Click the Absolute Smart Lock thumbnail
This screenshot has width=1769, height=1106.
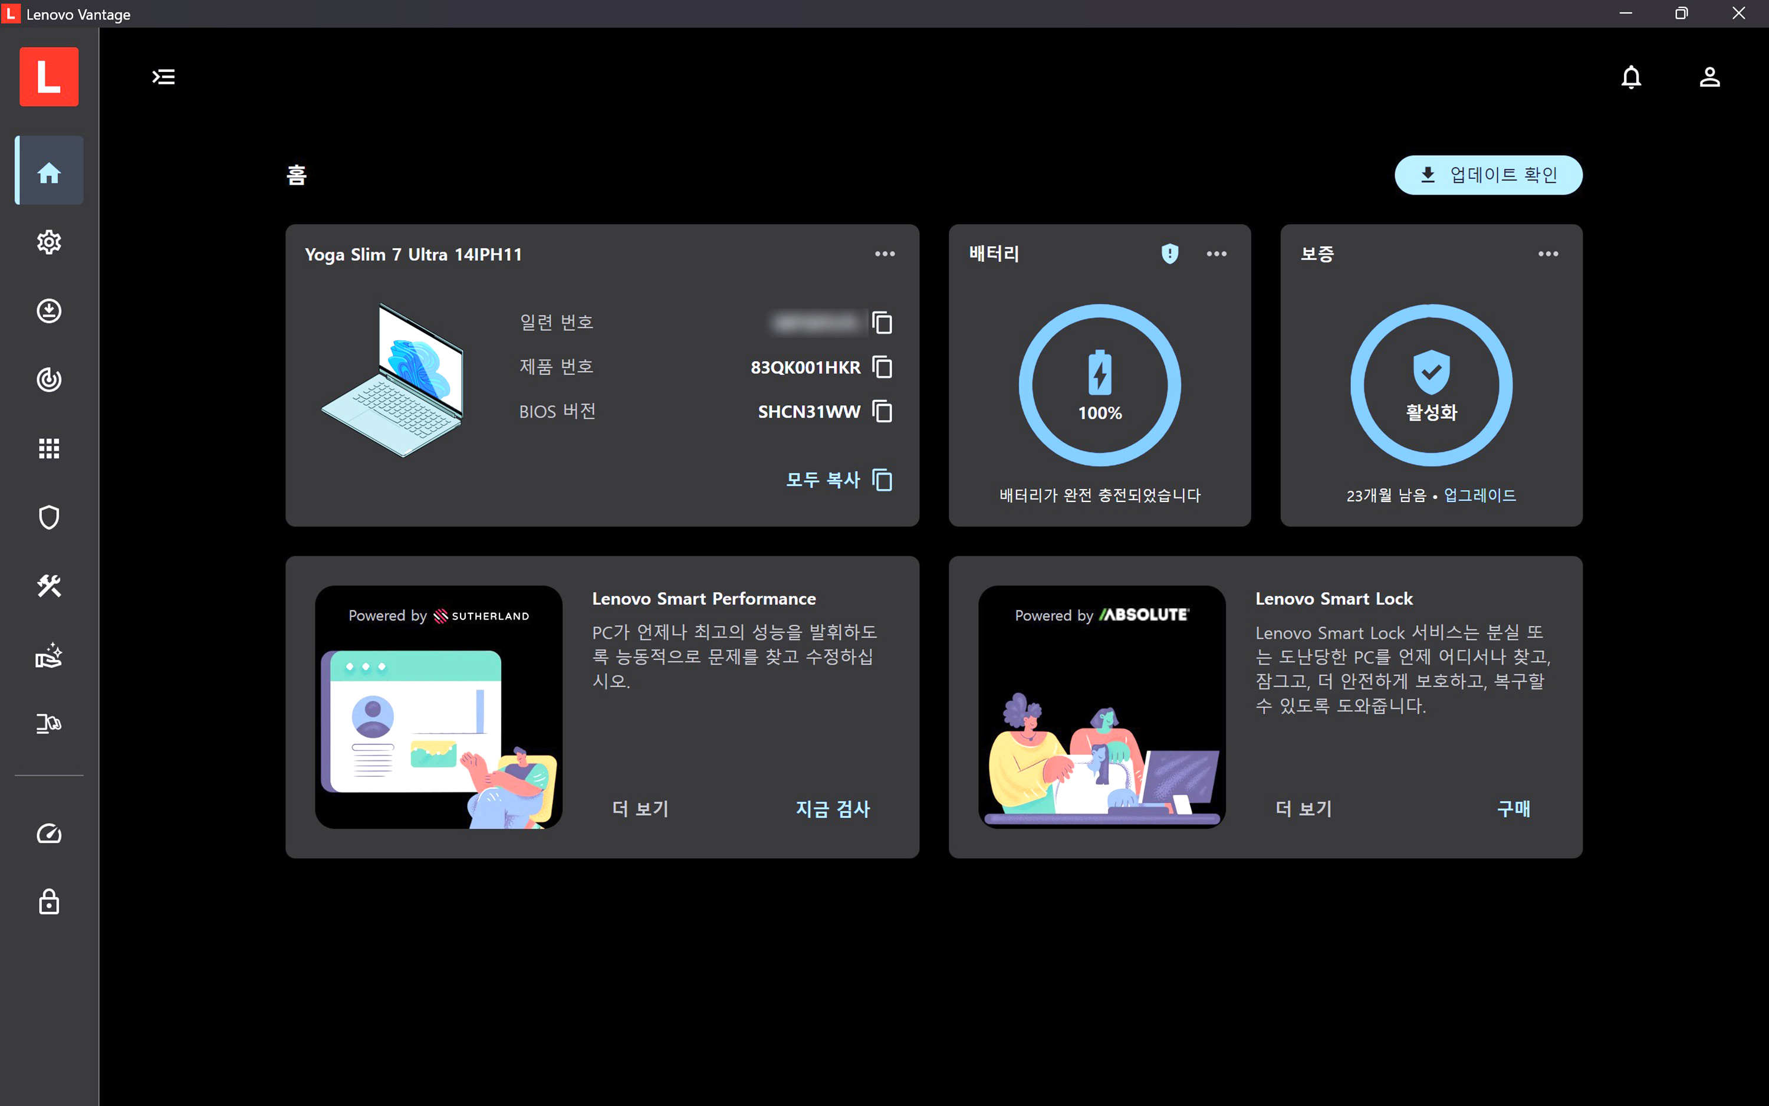(x=1101, y=707)
